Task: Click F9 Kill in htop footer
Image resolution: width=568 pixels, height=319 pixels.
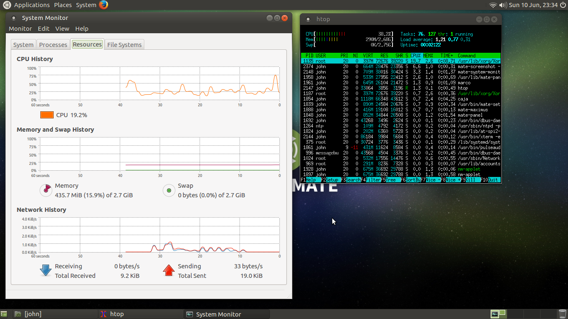Action: pos(471,180)
